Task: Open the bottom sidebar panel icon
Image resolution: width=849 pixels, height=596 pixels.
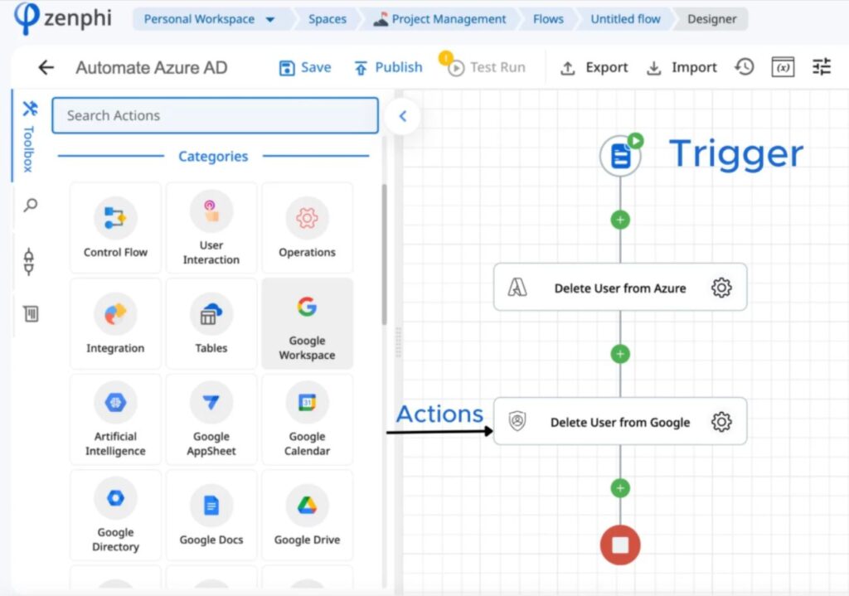Action: click(31, 313)
